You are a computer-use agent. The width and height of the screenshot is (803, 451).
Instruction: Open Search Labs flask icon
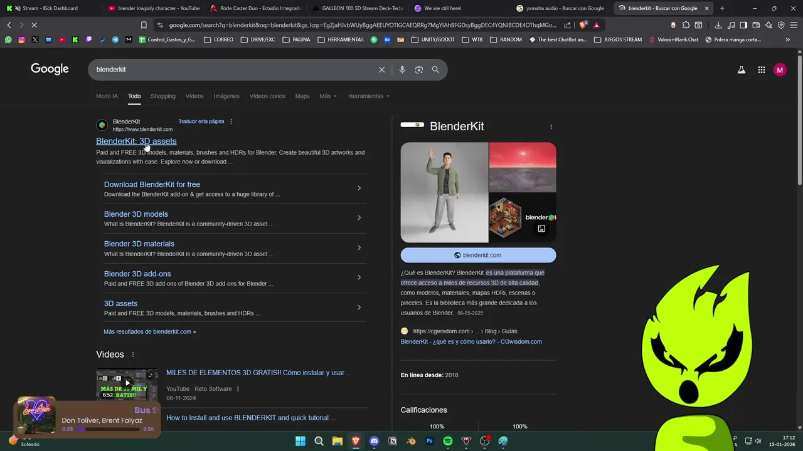tap(742, 70)
